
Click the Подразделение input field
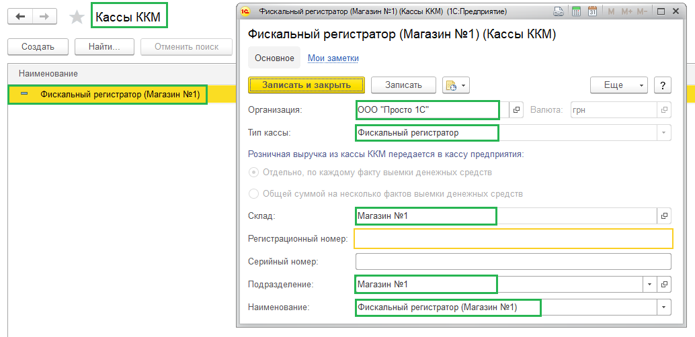[x=499, y=285]
